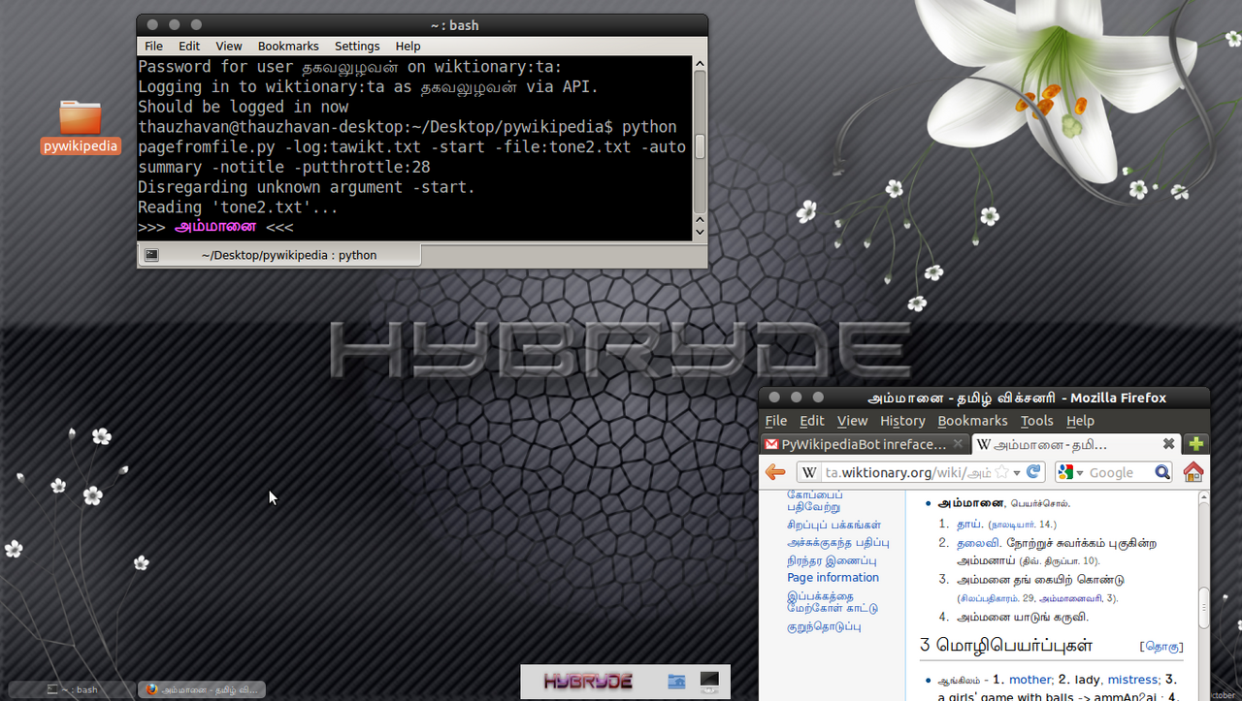Open the Firefox Edit menu
Viewport: 1242px width, 701px height.
[812, 420]
